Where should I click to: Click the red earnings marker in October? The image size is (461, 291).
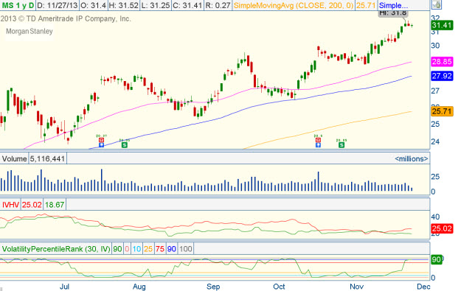318,140
